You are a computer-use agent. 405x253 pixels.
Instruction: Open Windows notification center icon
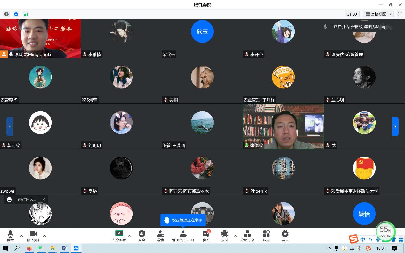point(394,248)
